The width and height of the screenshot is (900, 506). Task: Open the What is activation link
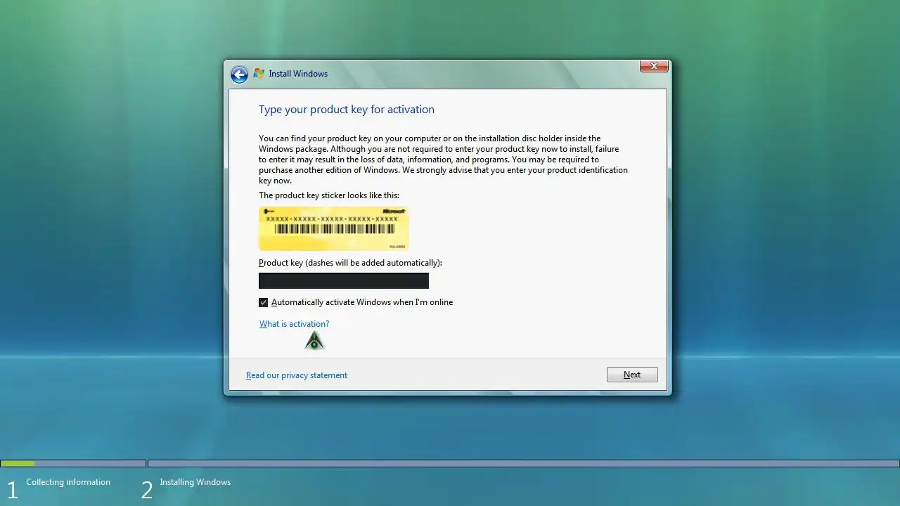coord(294,324)
